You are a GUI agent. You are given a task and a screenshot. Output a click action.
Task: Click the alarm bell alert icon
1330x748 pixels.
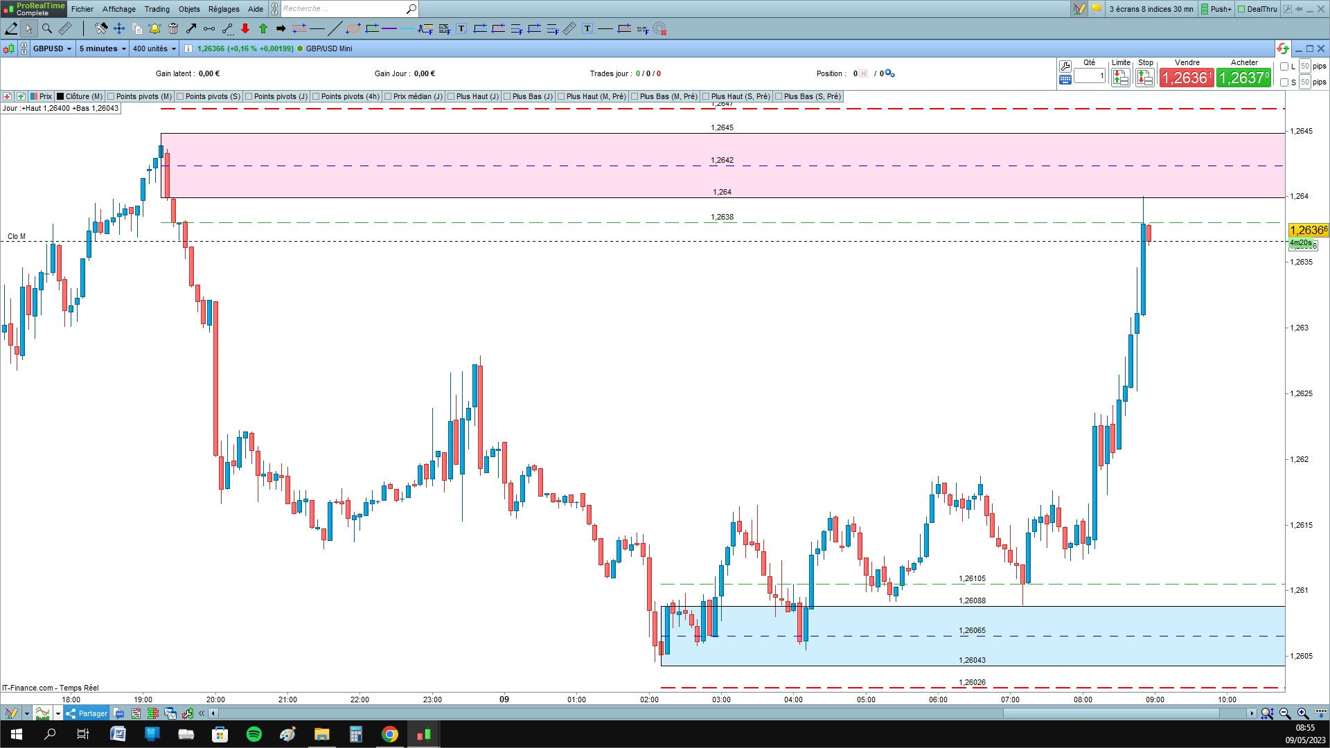[x=154, y=28]
